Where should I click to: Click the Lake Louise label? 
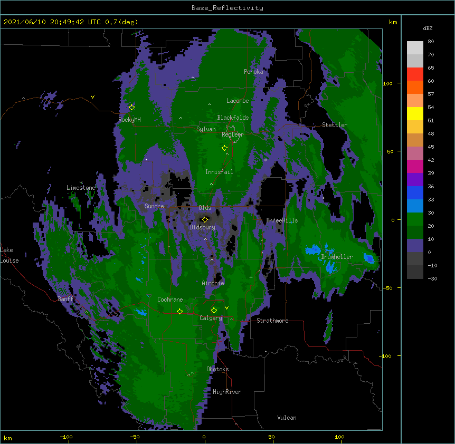10,255
